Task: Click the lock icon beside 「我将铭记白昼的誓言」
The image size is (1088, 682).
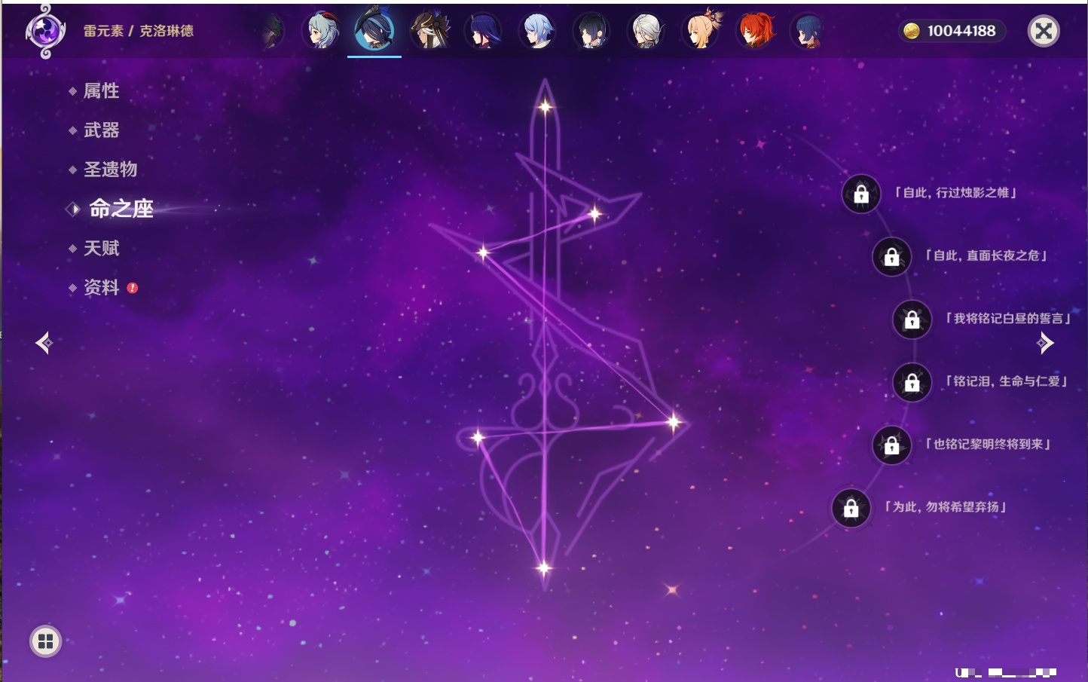Action: click(912, 320)
